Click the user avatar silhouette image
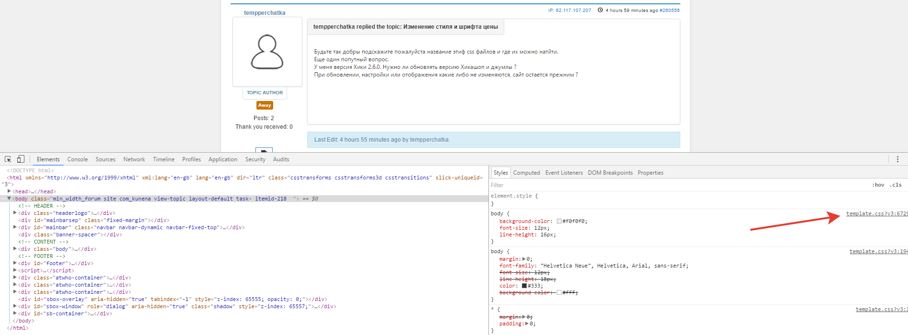The height and width of the screenshot is (335, 908). coord(267,52)
